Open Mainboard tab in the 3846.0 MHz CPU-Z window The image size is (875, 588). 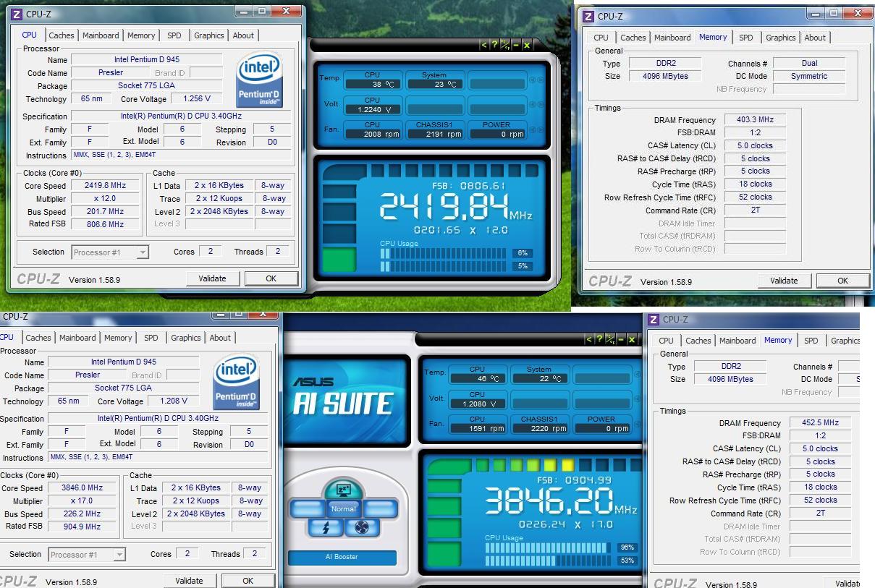(77, 338)
